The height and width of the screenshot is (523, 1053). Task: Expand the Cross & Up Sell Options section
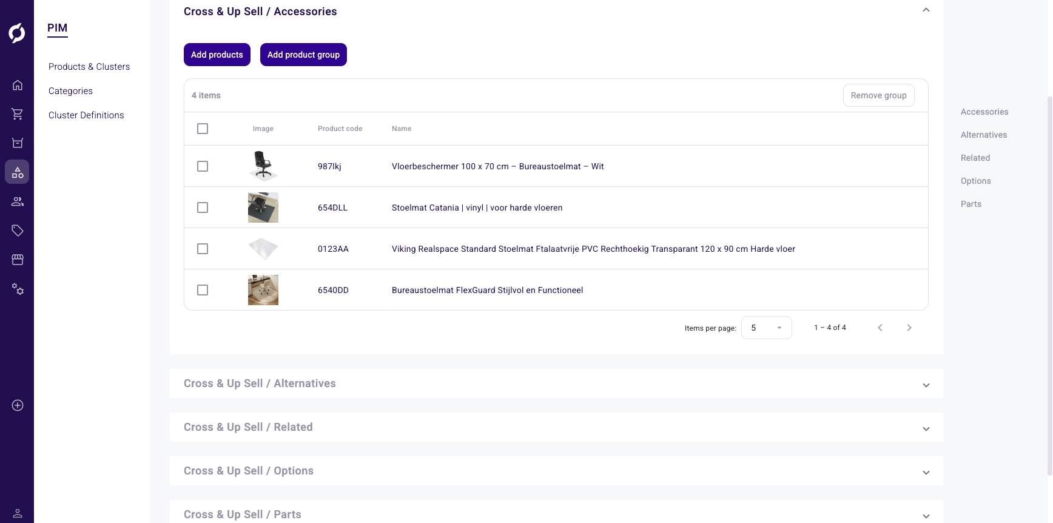[x=926, y=473]
